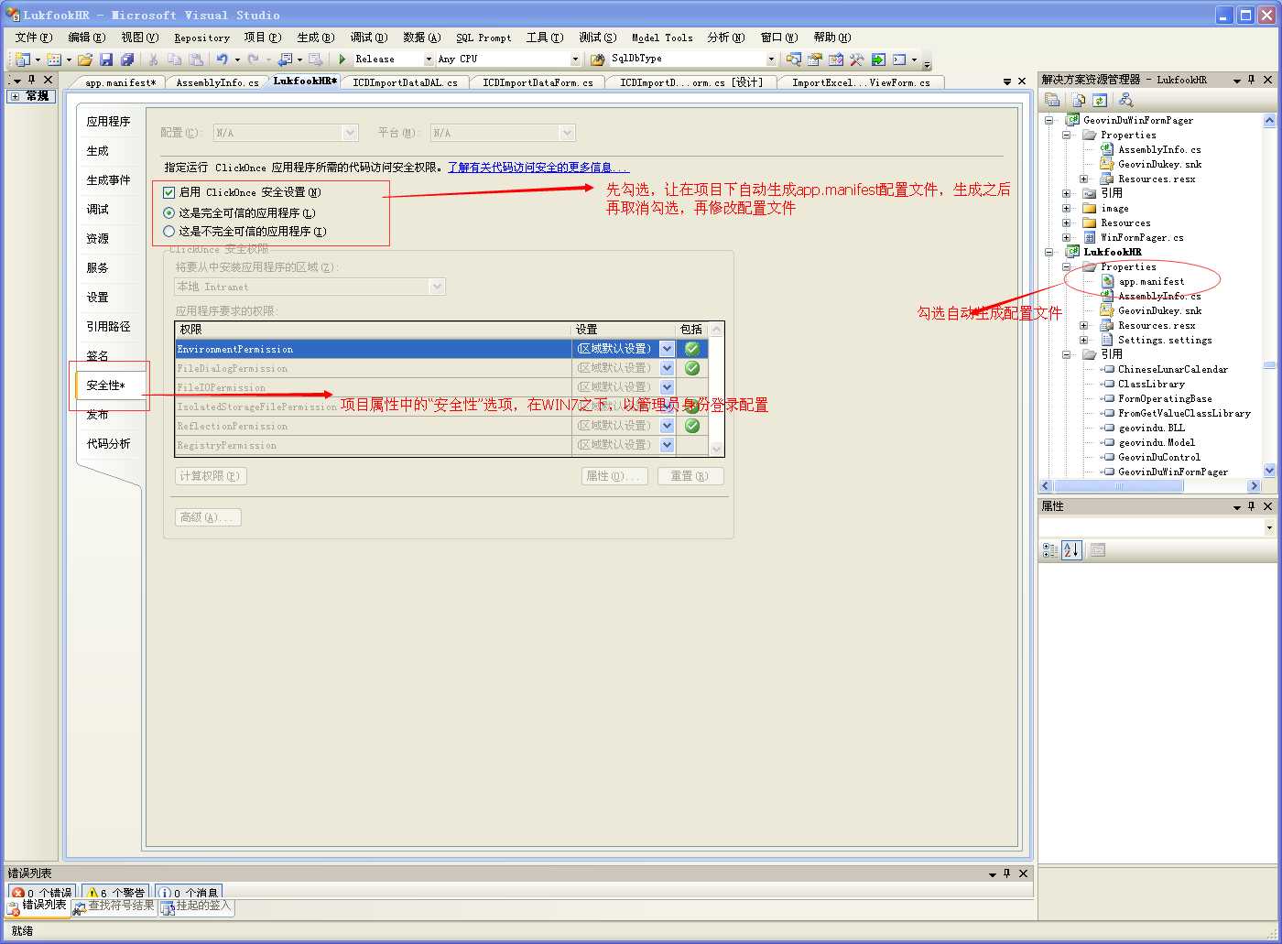The width and height of the screenshot is (1282, 944).
Task: Pin the Error List panel
Action: coord(1007,873)
